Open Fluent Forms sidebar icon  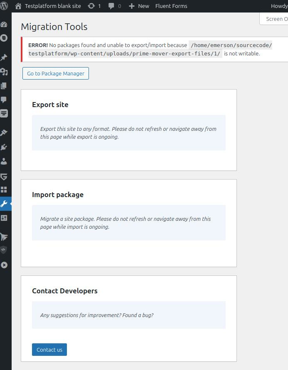pos(4,113)
